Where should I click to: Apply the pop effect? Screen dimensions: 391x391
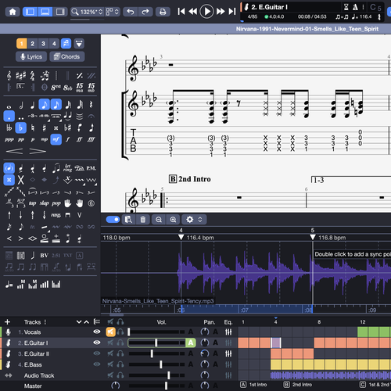click(x=56, y=203)
